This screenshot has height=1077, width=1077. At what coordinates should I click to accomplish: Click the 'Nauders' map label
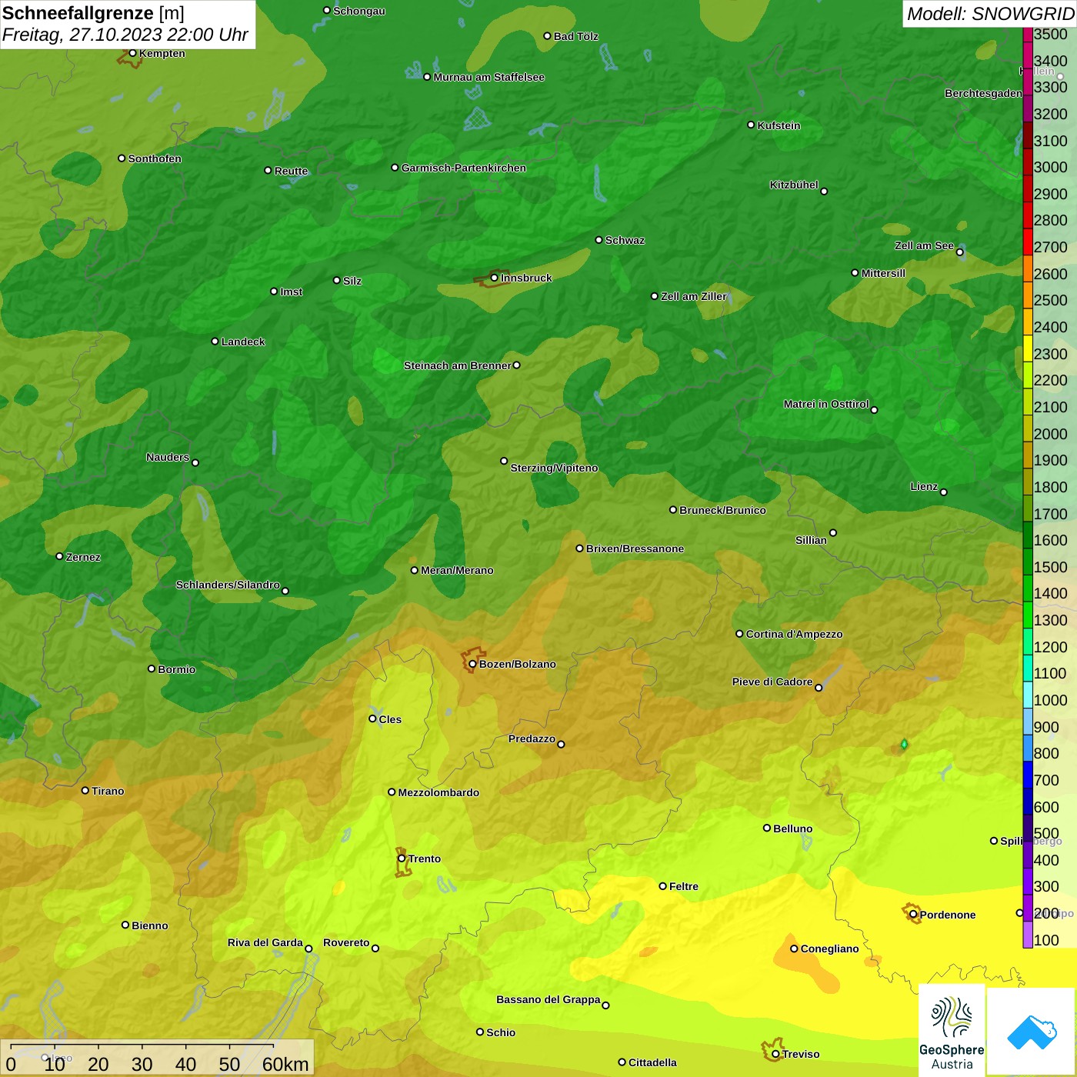tap(168, 457)
